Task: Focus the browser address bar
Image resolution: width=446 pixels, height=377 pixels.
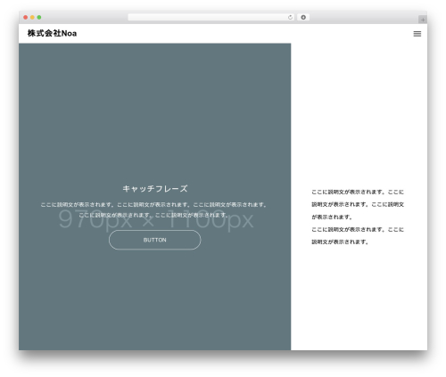Action: click(211, 18)
